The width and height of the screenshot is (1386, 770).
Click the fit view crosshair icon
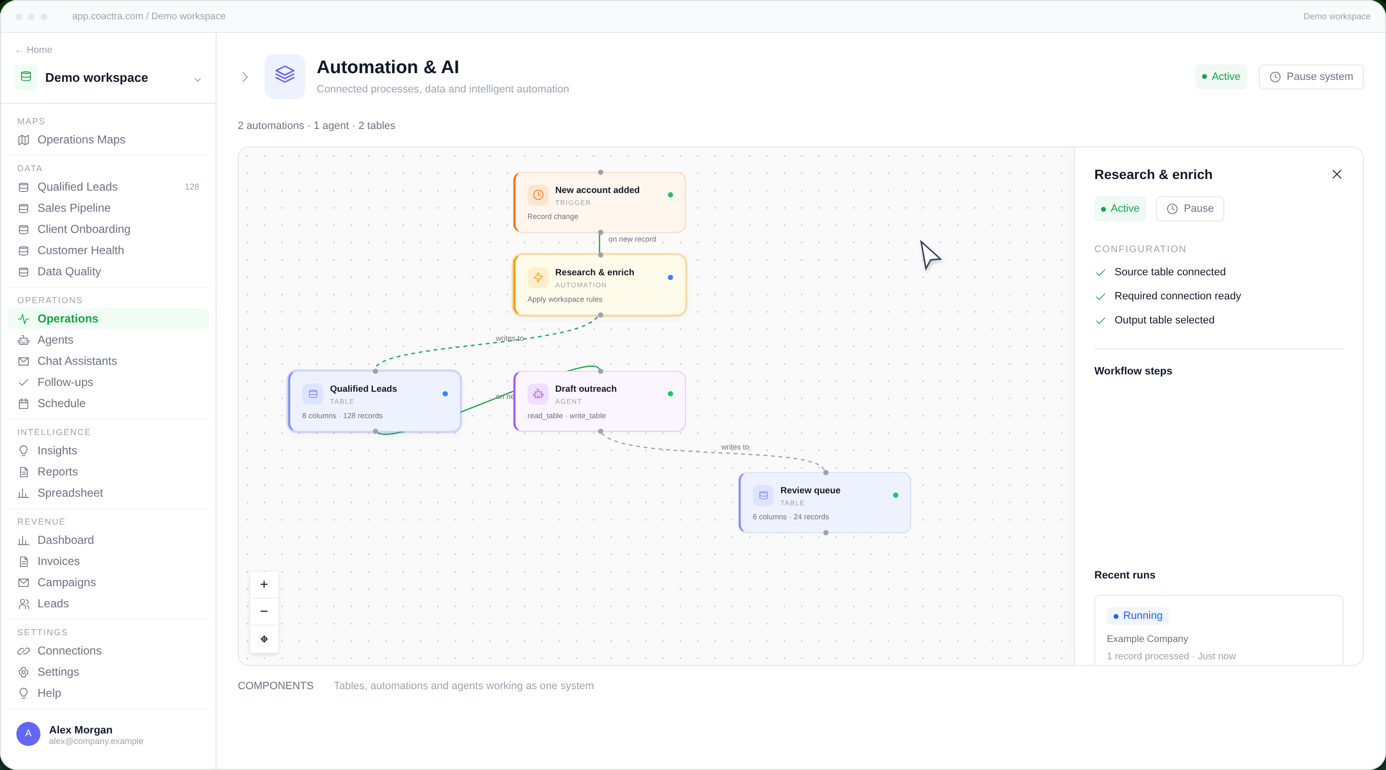[x=264, y=639]
